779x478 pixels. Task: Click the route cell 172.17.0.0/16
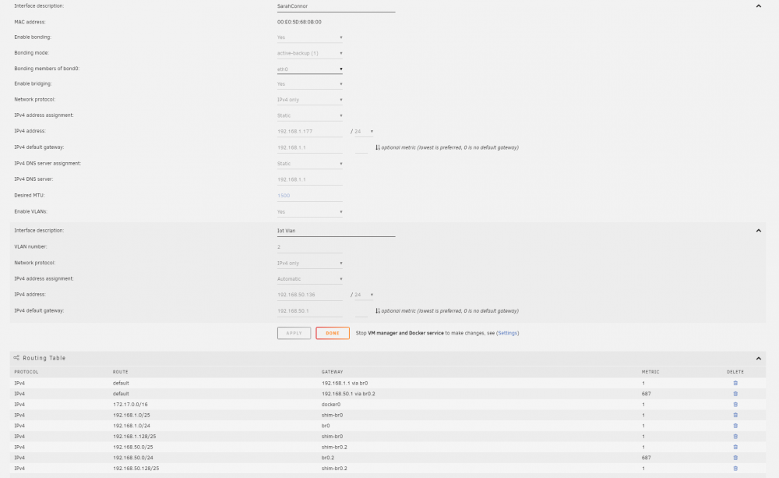130,405
